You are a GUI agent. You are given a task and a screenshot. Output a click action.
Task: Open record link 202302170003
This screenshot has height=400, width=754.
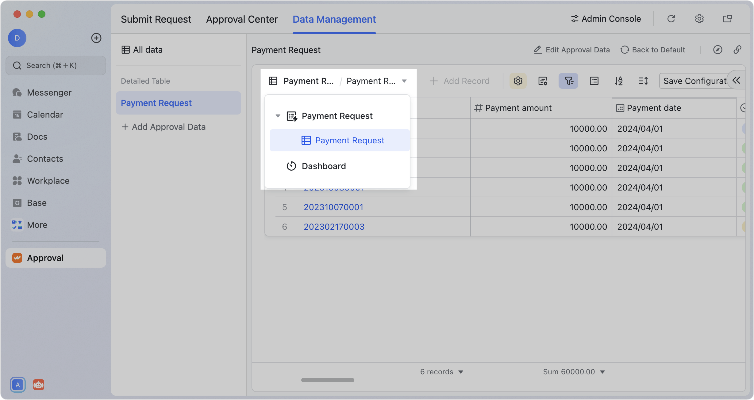click(334, 227)
